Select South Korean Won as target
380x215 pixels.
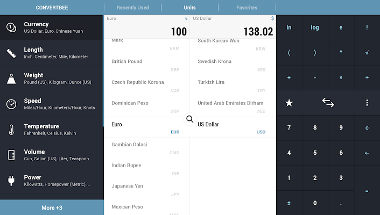(233, 45)
